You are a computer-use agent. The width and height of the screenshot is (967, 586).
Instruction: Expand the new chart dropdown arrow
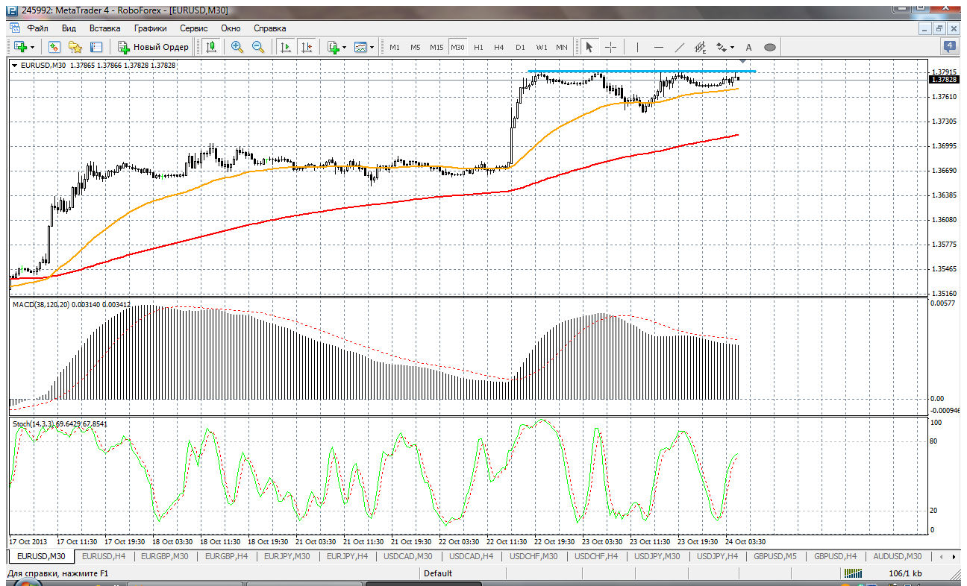coord(32,47)
